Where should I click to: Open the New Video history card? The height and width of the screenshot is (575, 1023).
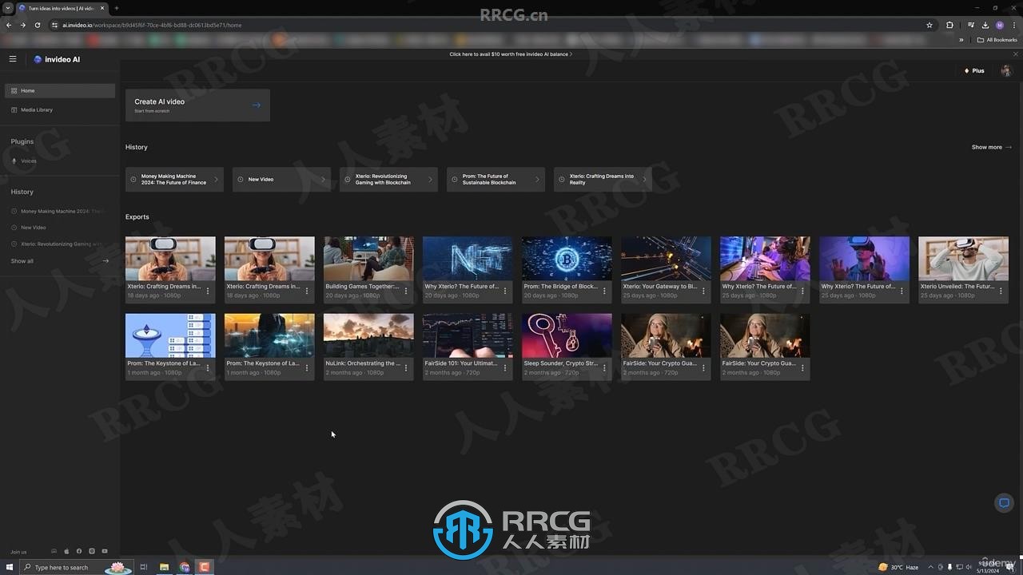point(281,180)
